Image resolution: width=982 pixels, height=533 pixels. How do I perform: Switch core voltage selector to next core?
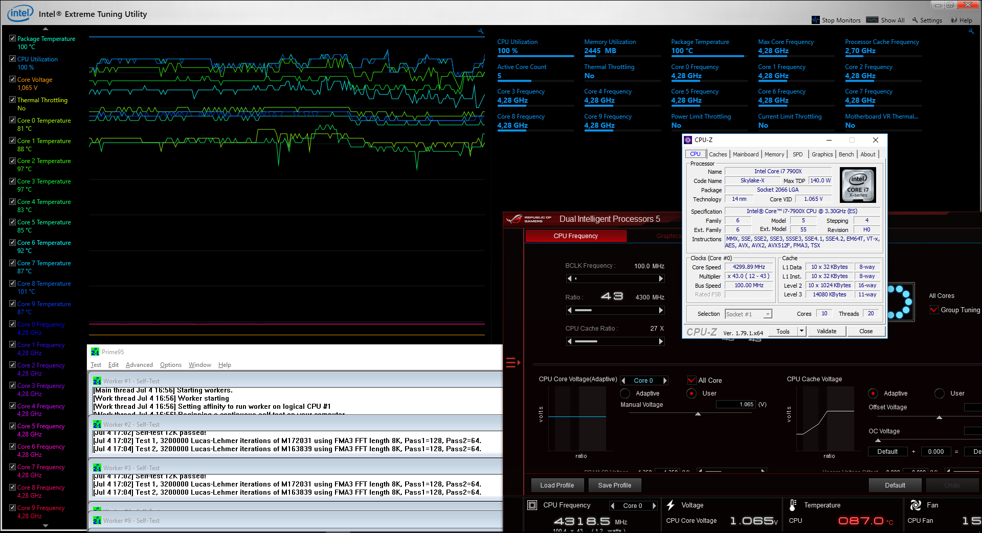click(x=665, y=381)
